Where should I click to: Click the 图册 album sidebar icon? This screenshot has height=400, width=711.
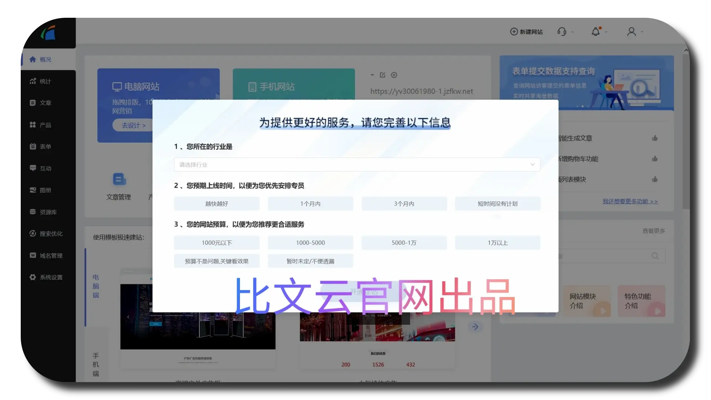point(33,190)
